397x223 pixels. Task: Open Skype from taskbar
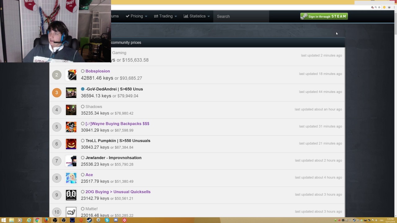click(x=107, y=220)
